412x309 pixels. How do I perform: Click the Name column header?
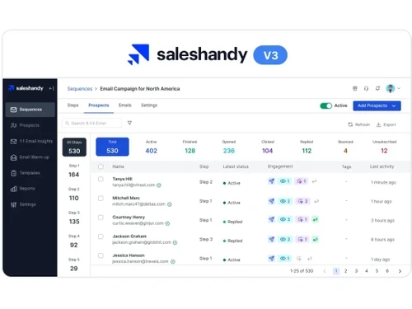[x=118, y=166]
